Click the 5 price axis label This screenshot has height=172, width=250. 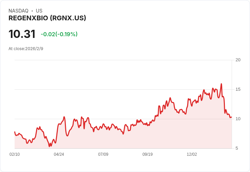237,148
